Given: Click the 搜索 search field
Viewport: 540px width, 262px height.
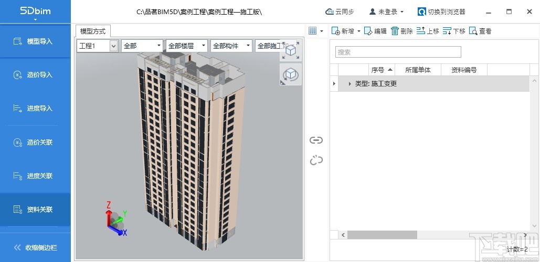Looking at the screenshot, I should click(x=398, y=52).
